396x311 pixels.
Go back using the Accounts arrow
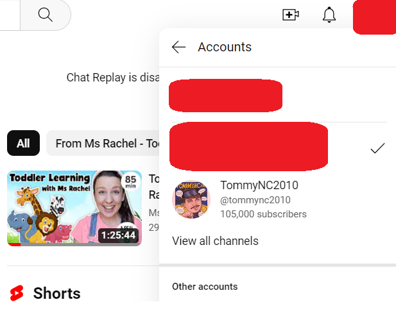[178, 47]
